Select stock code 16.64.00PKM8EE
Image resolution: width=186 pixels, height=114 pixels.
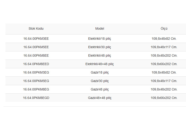pyautogui.click(x=36, y=55)
